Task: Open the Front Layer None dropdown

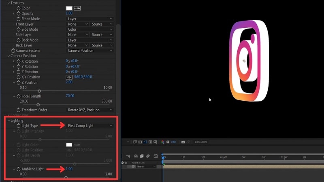Action: click(77, 24)
